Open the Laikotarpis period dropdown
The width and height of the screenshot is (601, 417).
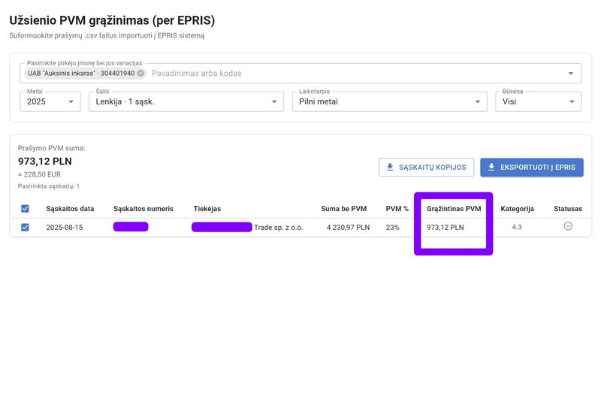click(x=389, y=101)
